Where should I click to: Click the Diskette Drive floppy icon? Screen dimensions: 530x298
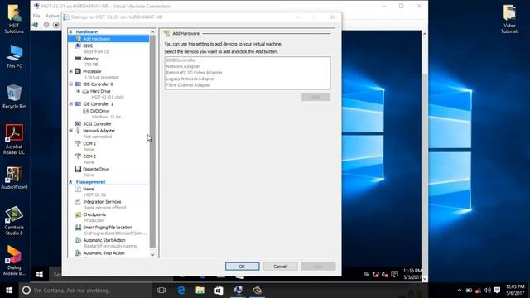[x=78, y=169]
